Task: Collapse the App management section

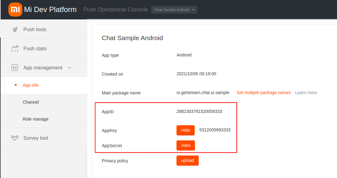Action: pos(43,67)
